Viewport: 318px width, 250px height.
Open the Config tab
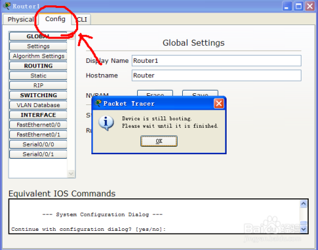point(55,19)
